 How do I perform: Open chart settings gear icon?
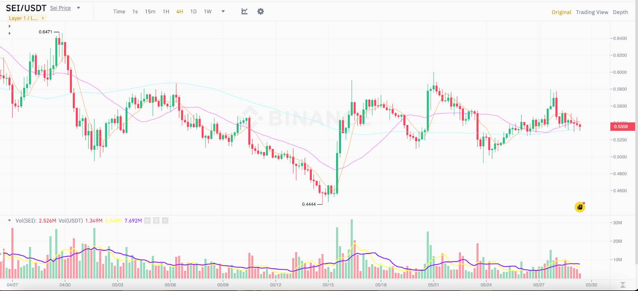(x=260, y=12)
